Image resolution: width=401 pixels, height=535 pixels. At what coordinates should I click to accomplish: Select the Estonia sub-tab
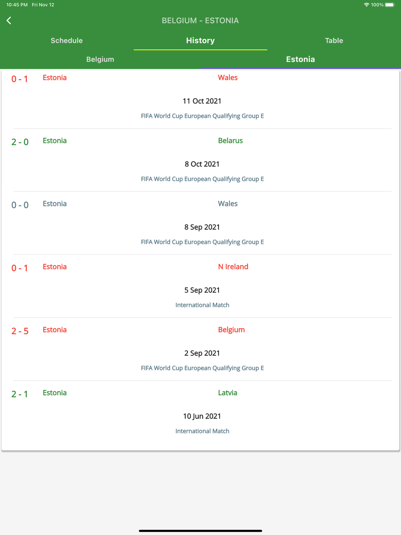point(301,59)
